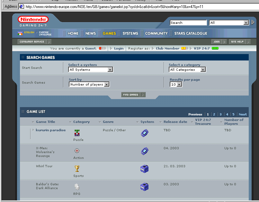Click the VIP 24:7 registration link
259x202 pixels.
pyautogui.click(x=202, y=49)
